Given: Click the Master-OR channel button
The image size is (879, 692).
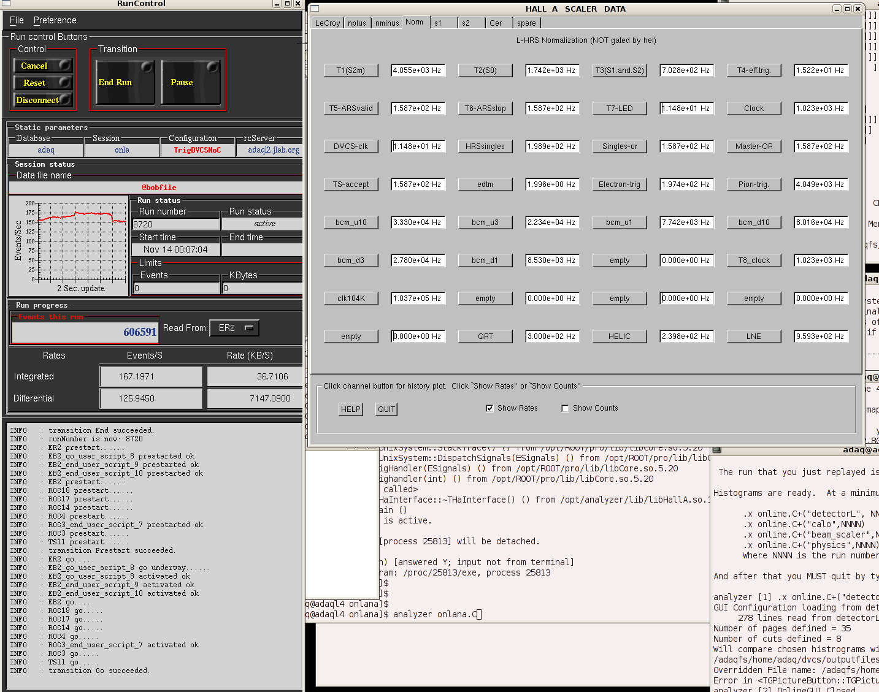Looking at the screenshot, I should [754, 146].
